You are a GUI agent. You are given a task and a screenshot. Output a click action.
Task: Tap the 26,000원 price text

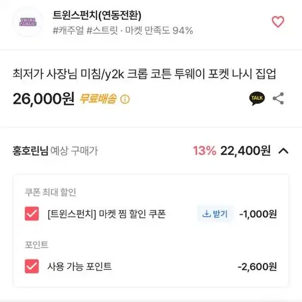[x=44, y=98]
